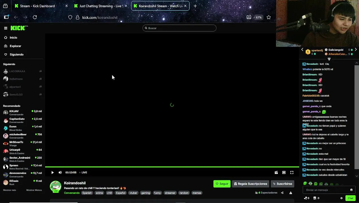
Task: Click the green stream progress bar
Action: [x=172, y=167]
